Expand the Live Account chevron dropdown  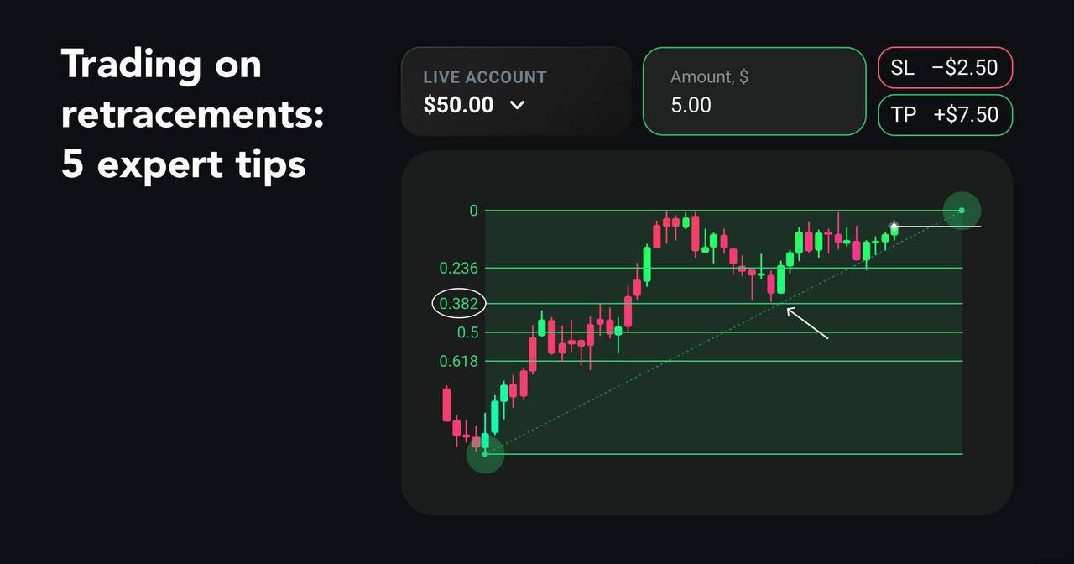[517, 106]
